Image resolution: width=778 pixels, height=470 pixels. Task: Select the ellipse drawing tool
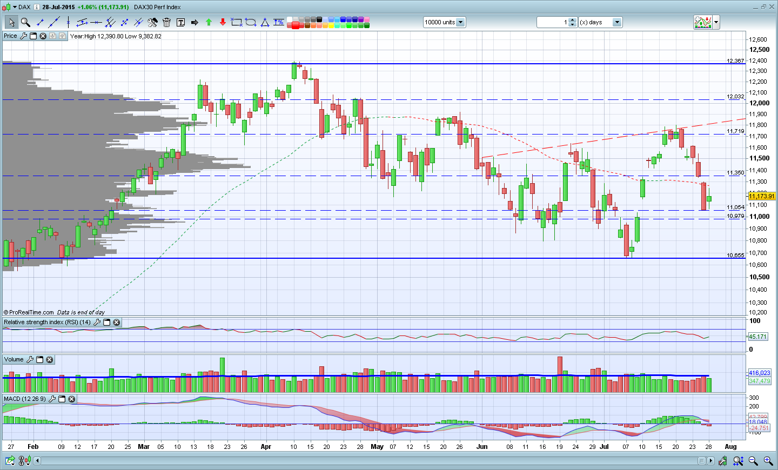tap(251, 22)
